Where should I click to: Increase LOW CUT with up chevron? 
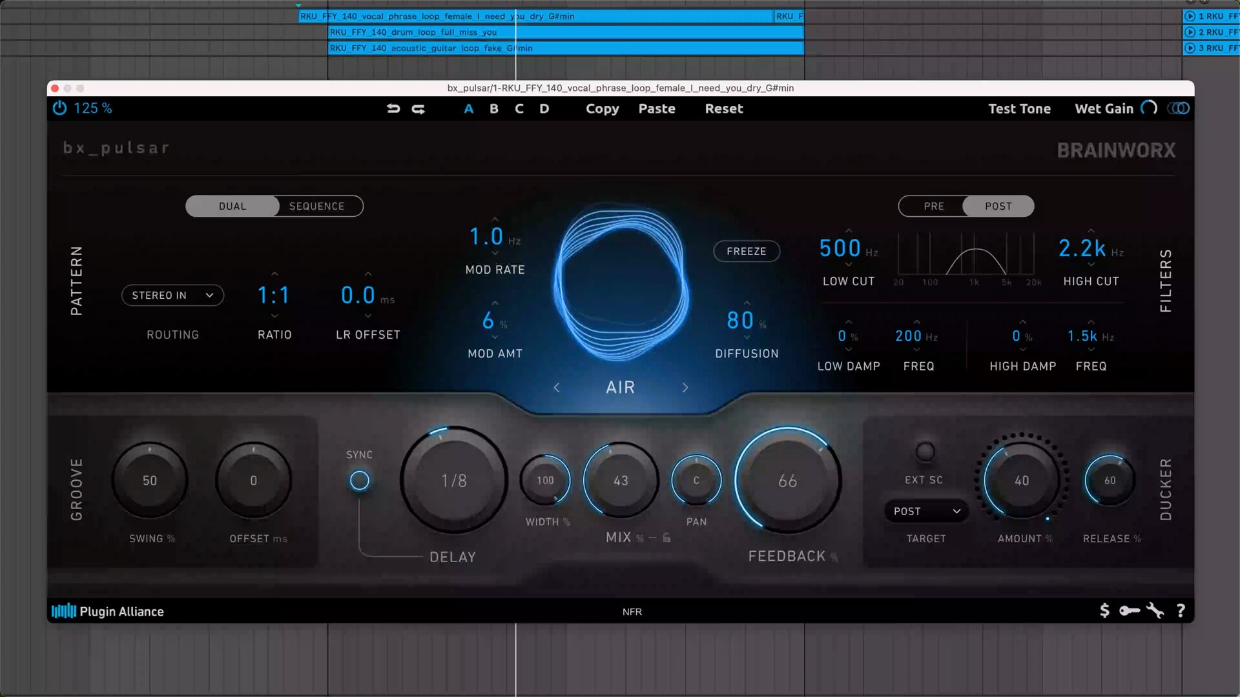pyautogui.click(x=849, y=231)
